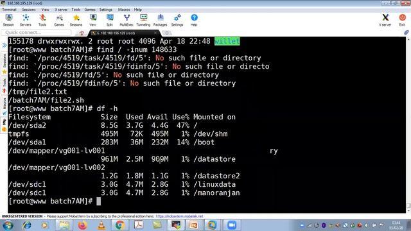This screenshot has width=411, height=231.
Task: Launch Internet Explorer from taskbar
Action: [27, 225]
